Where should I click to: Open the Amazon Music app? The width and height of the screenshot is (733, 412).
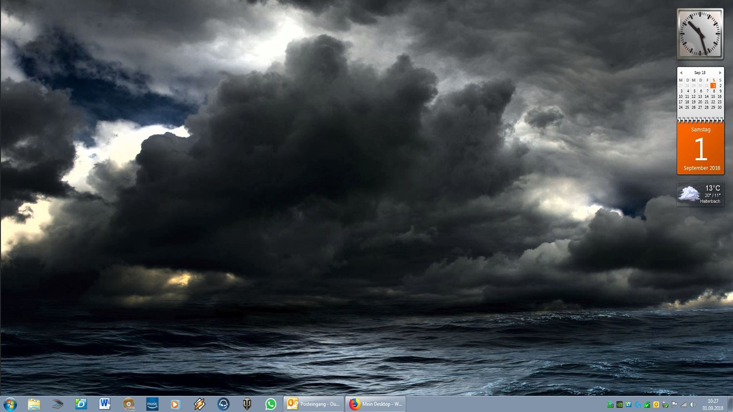click(152, 404)
